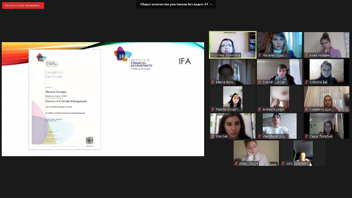Screen dimensions: 352x198
Task: Select Viktoria Bai video tile
Action: (326, 72)
